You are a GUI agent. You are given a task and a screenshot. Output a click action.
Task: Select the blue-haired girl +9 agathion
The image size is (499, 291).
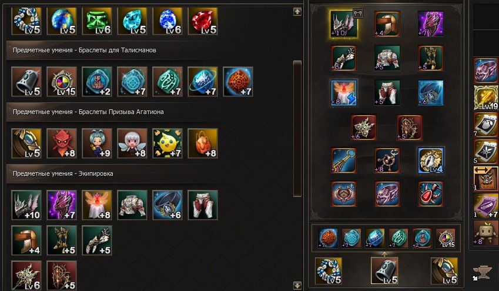[97, 143]
